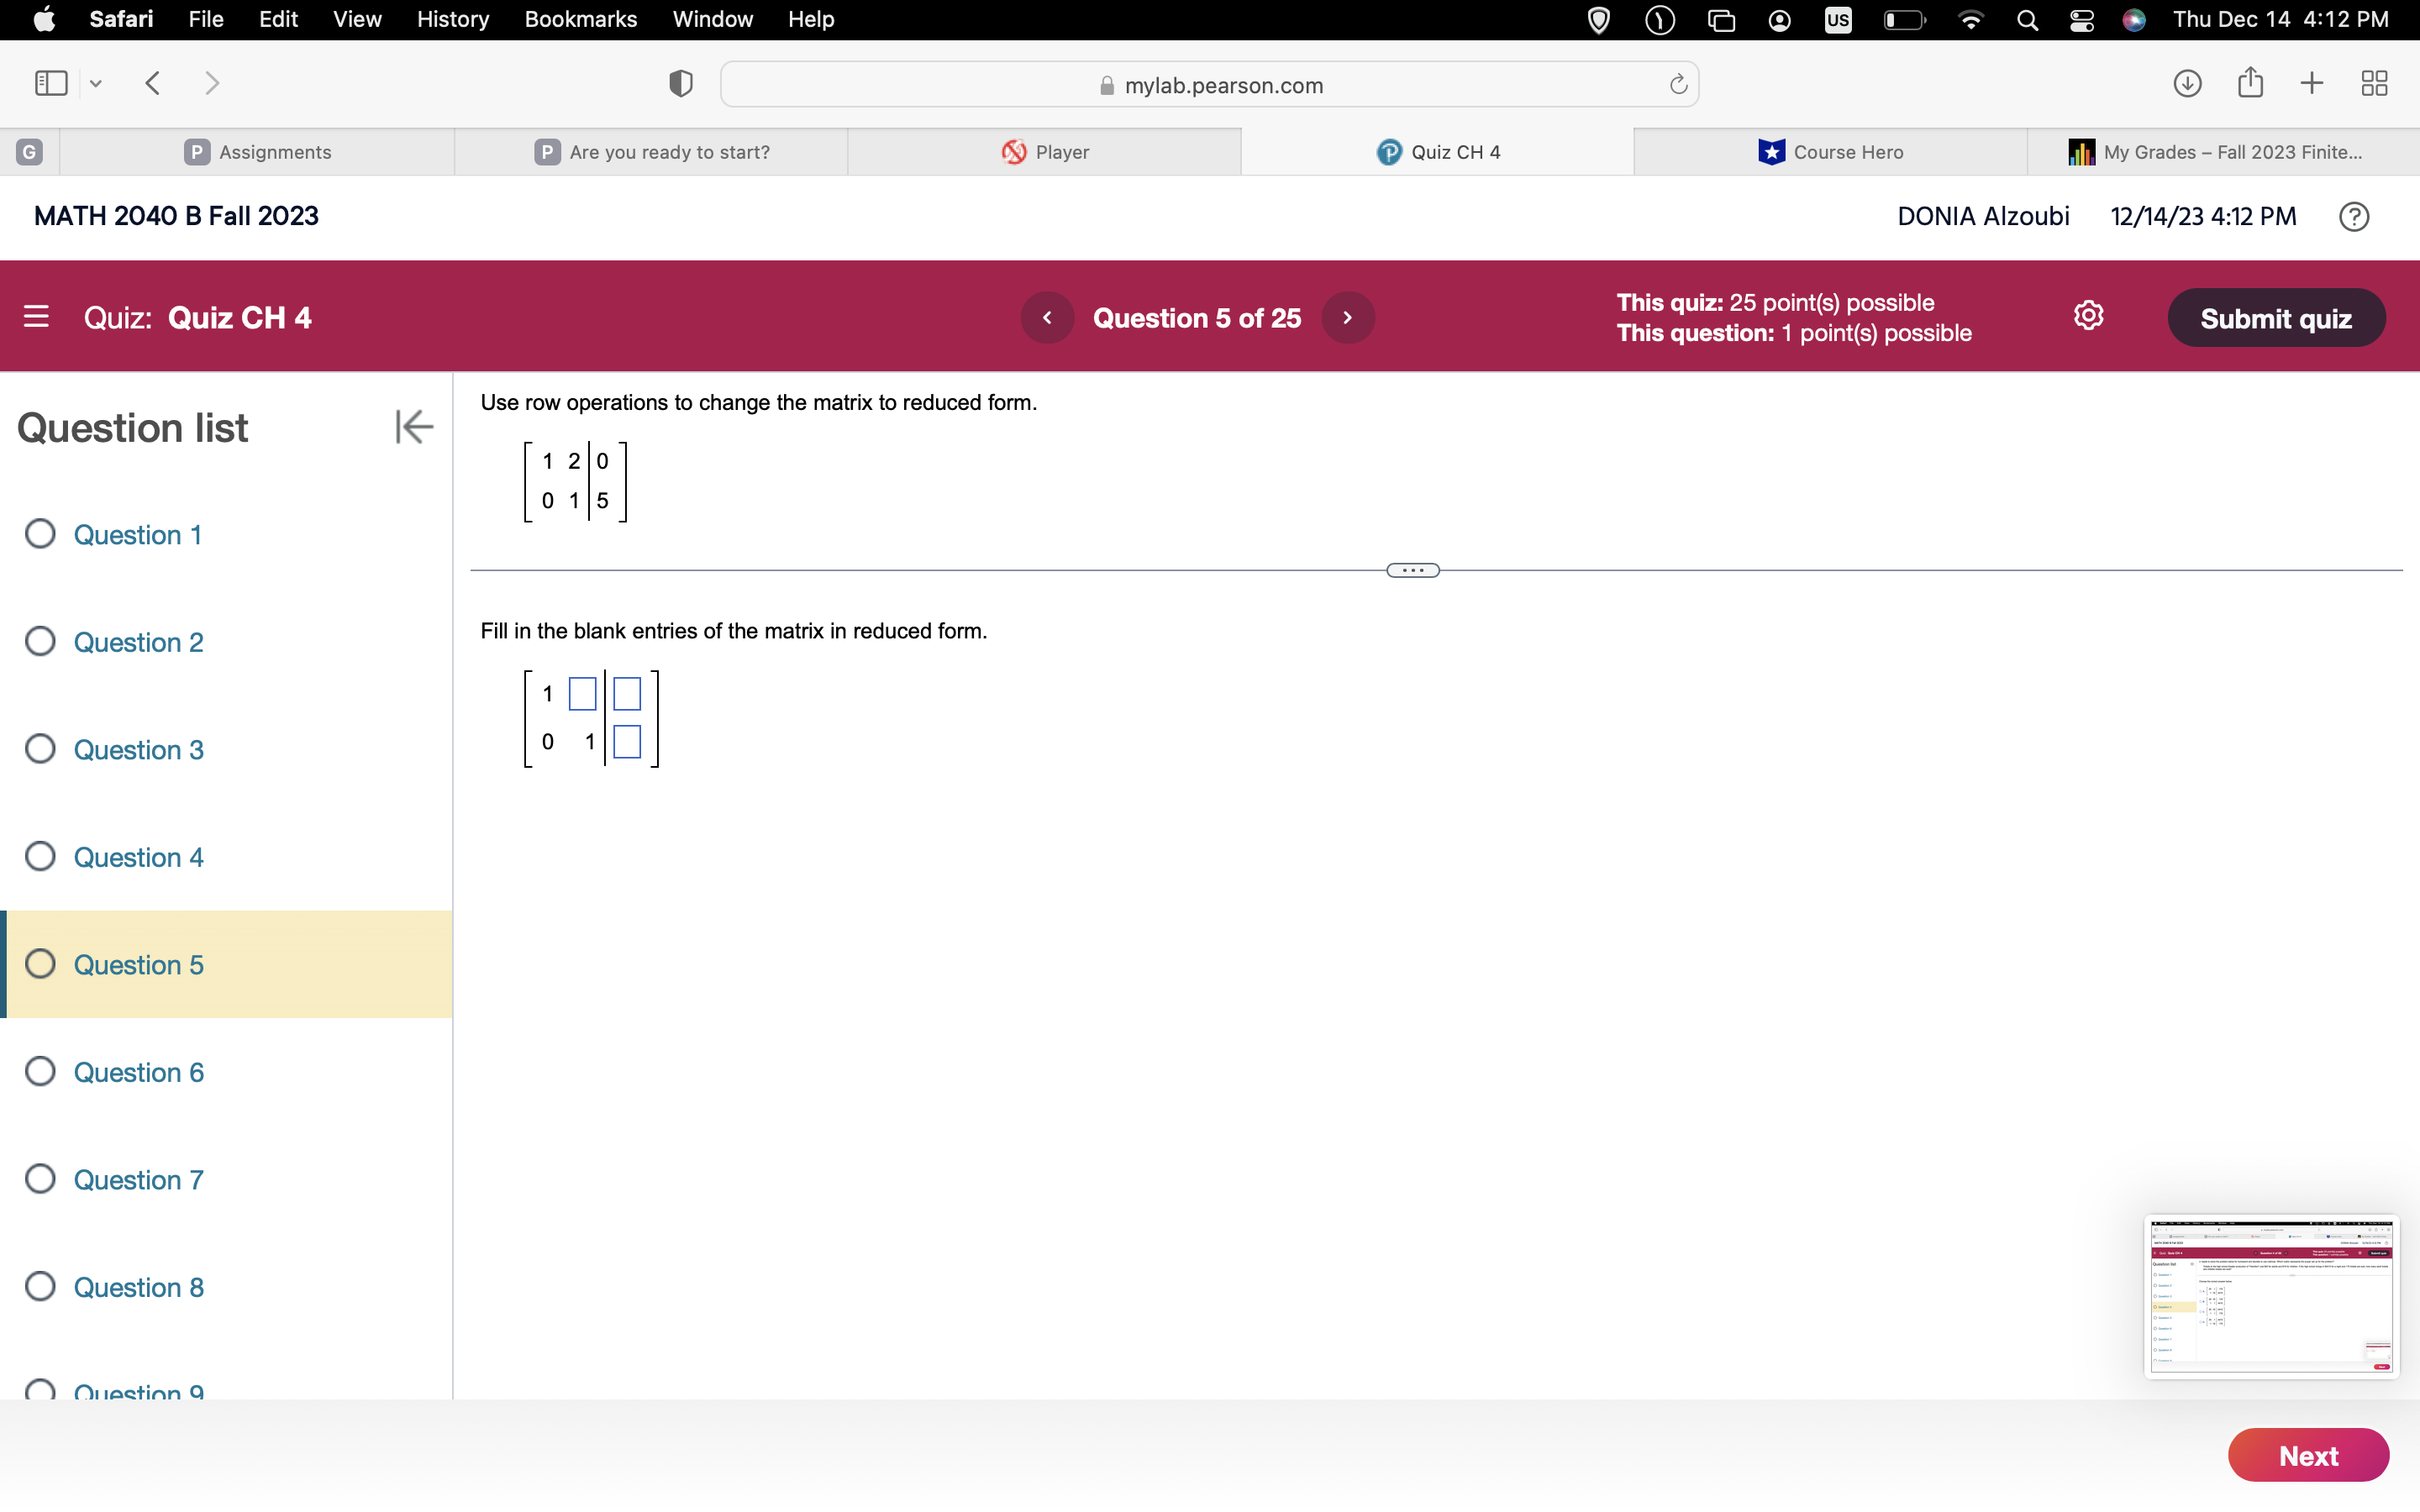Viewport: 2420px width, 1512px height.
Task: Click the Course Hero tab
Action: pos(1831,151)
